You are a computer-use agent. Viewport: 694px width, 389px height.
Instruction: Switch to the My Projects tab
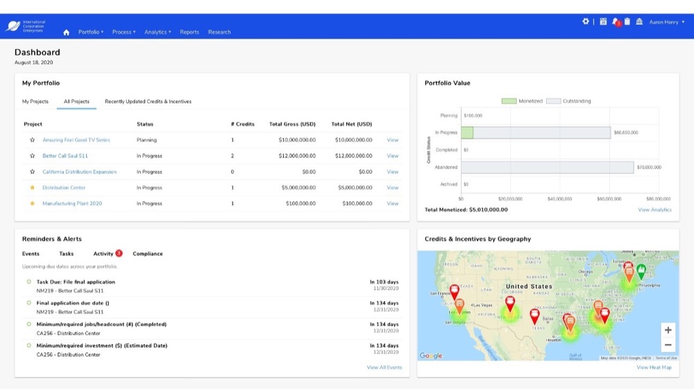click(x=35, y=101)
